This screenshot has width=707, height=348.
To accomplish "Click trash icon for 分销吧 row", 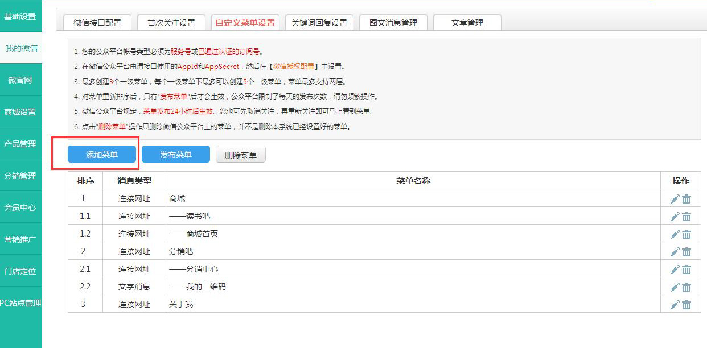I will (687, 252).
